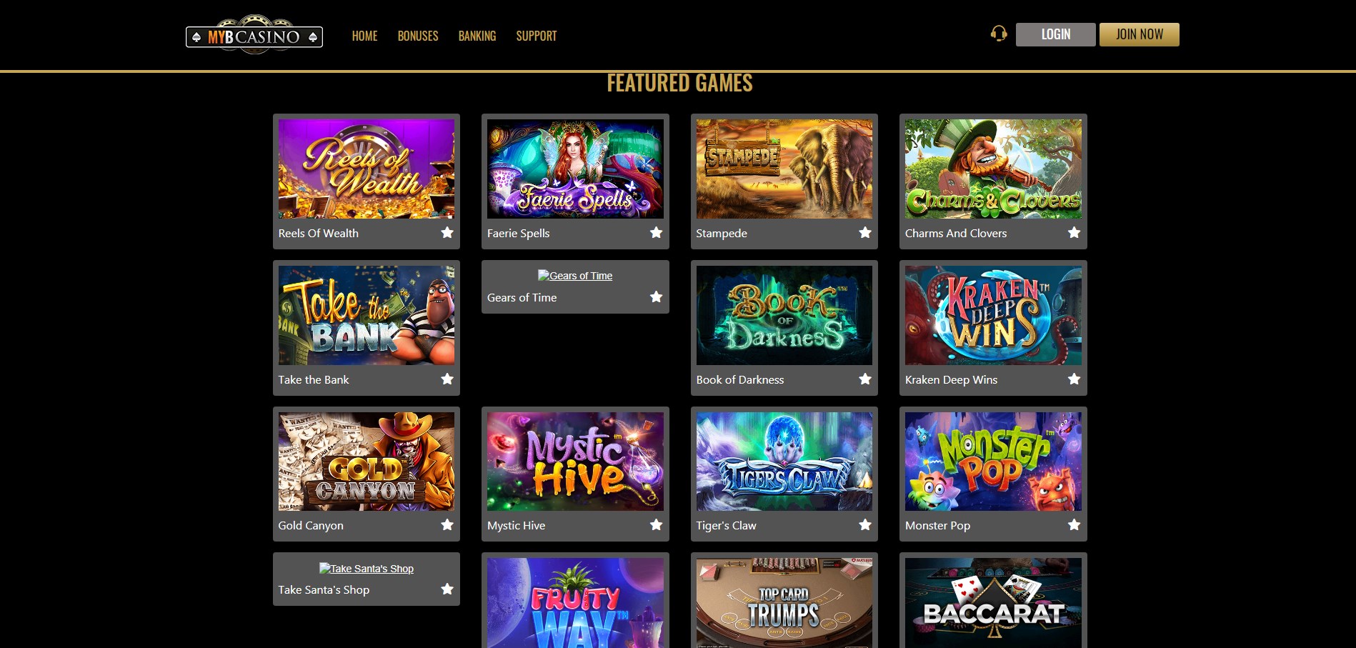This screenshot has width=1356, height=648.
Task: Click the headset live support icon
Action: [999, 34]
